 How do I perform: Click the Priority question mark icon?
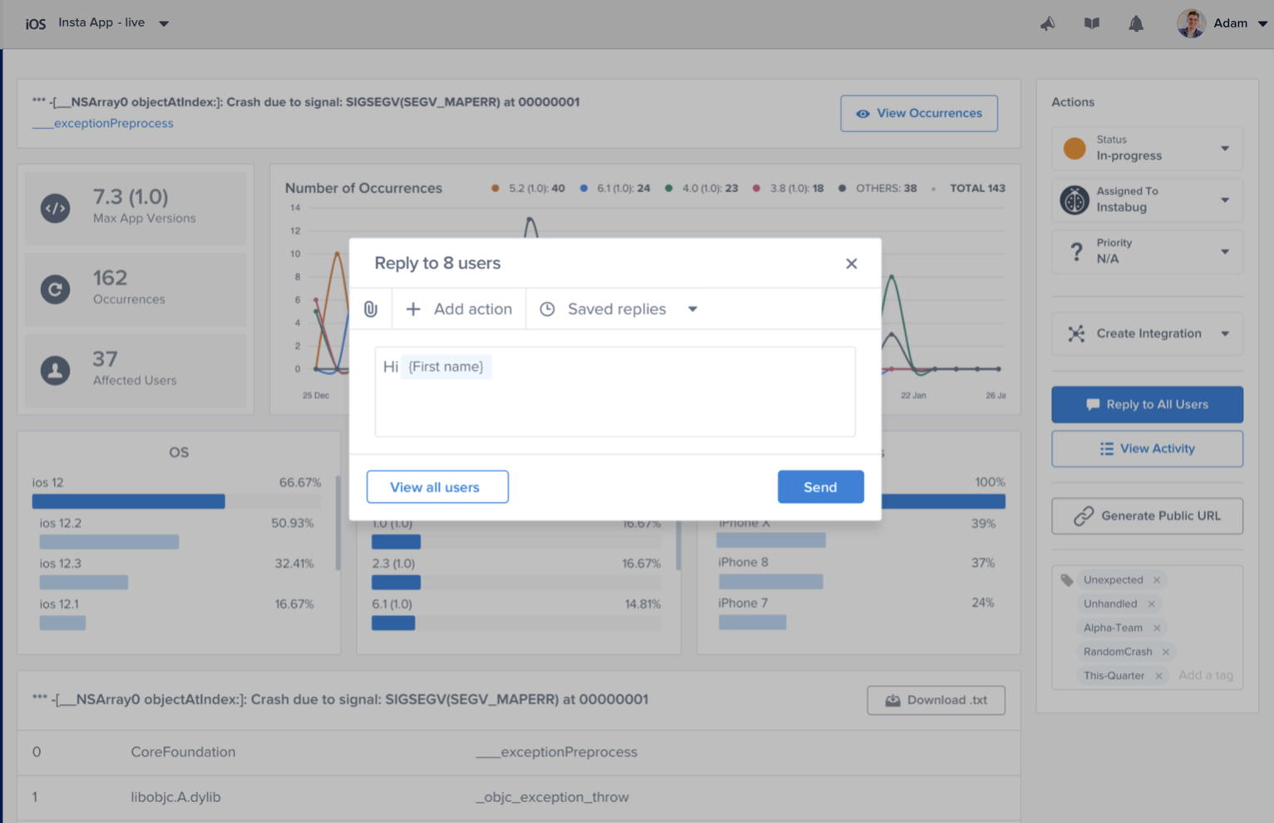click(1076, 251)
